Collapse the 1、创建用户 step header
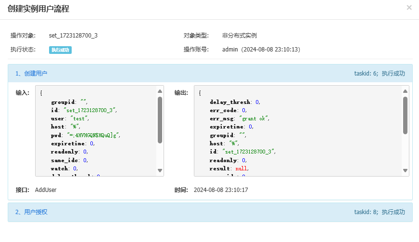The image size is (419, 242). click(x=210, y=73)
